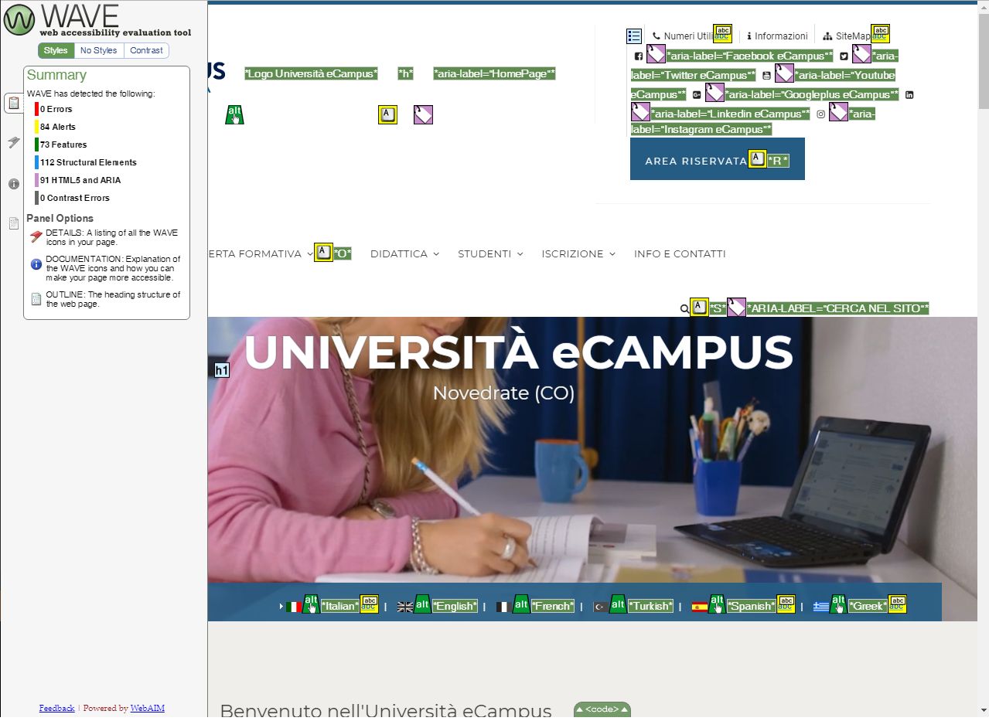Click the ARIA tag icon before Facebook eCampus label

[x=656, y=54]
